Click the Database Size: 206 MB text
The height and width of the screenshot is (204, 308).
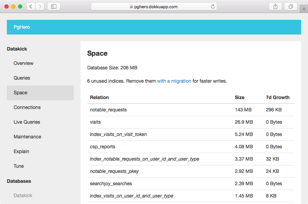click(112, 68)
